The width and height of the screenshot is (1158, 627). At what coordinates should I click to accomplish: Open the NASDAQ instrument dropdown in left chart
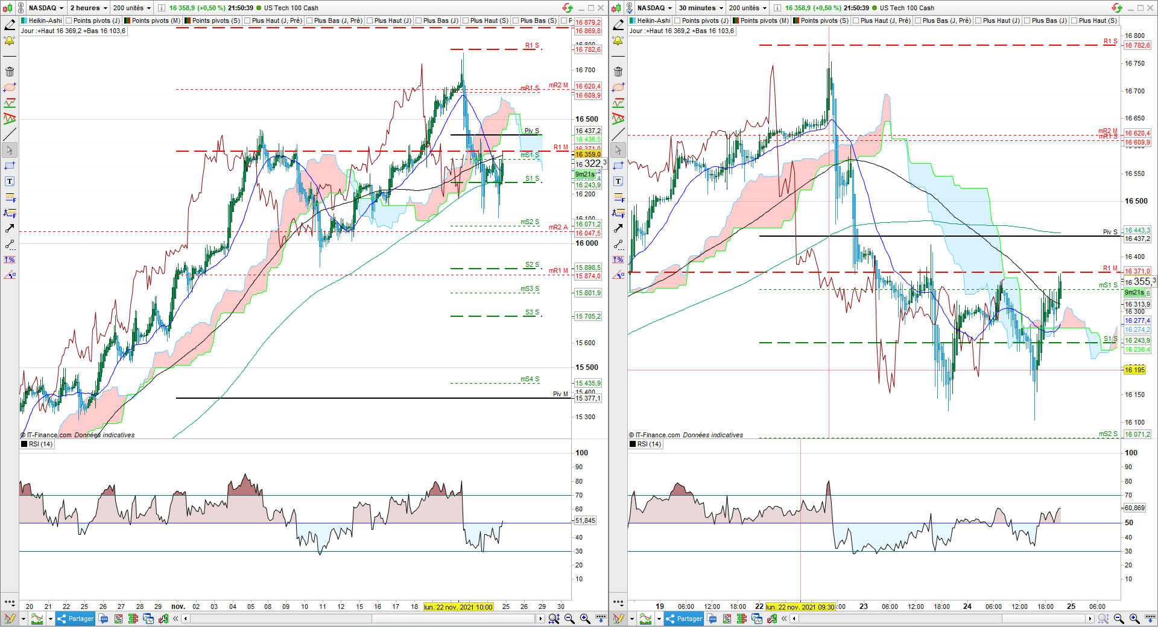(46, 8)
